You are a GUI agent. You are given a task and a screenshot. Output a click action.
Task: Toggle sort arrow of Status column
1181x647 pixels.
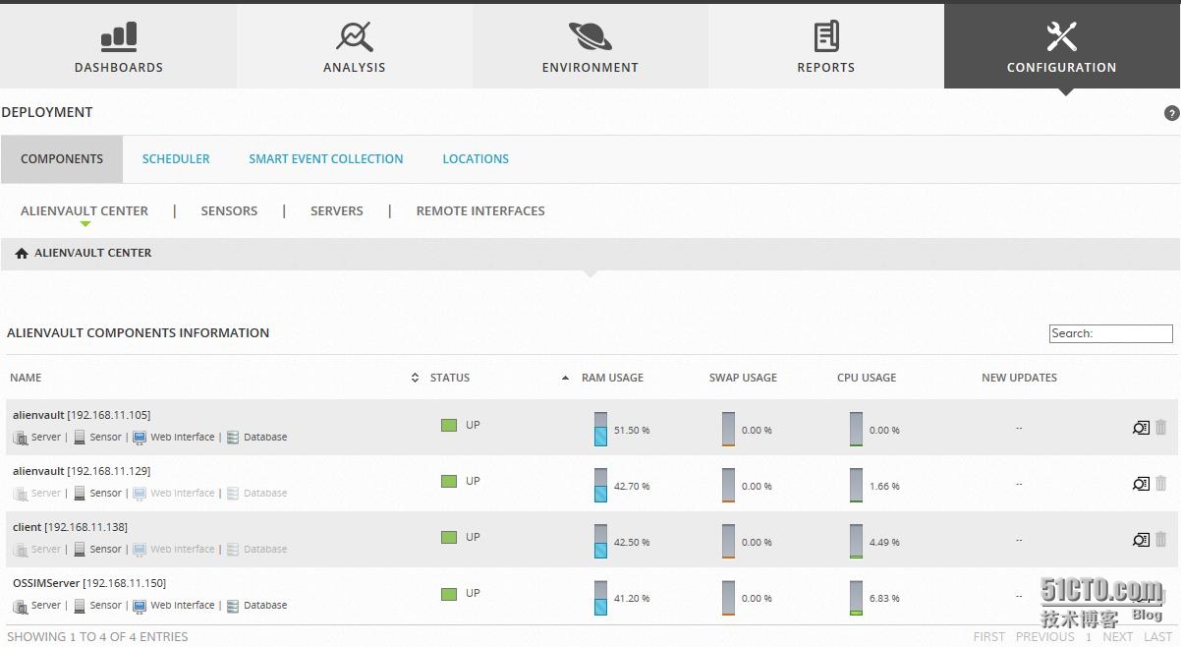(x=565, y=378)
